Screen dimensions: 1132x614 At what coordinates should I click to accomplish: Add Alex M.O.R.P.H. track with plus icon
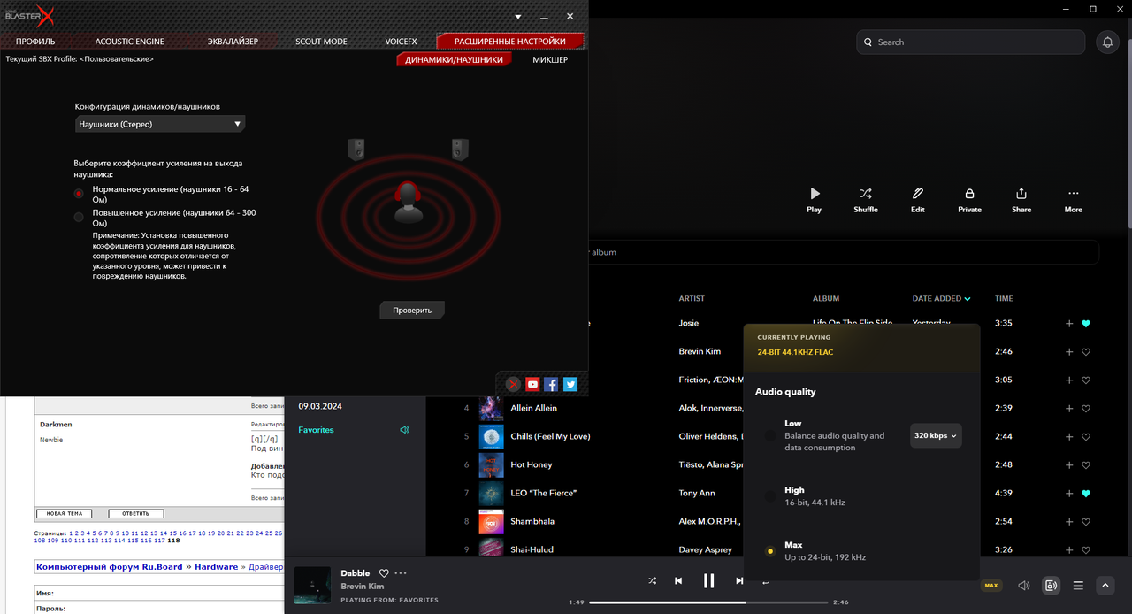coord(1069,522)
